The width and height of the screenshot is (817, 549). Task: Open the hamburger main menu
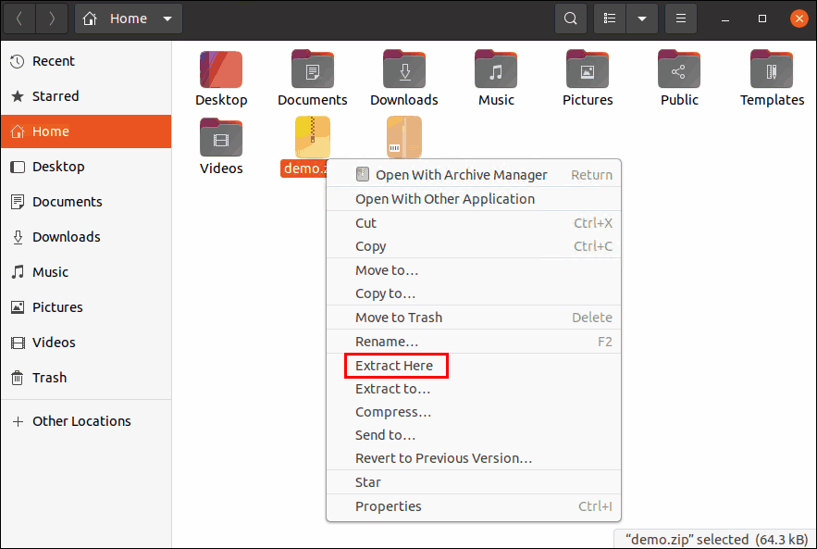point(680,19)
